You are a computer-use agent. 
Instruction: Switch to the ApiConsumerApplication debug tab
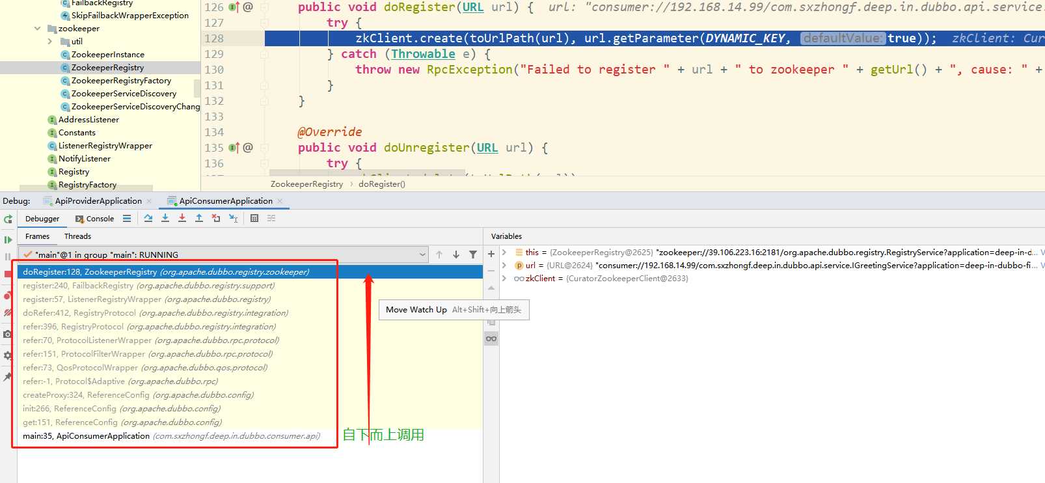(226, 201)
